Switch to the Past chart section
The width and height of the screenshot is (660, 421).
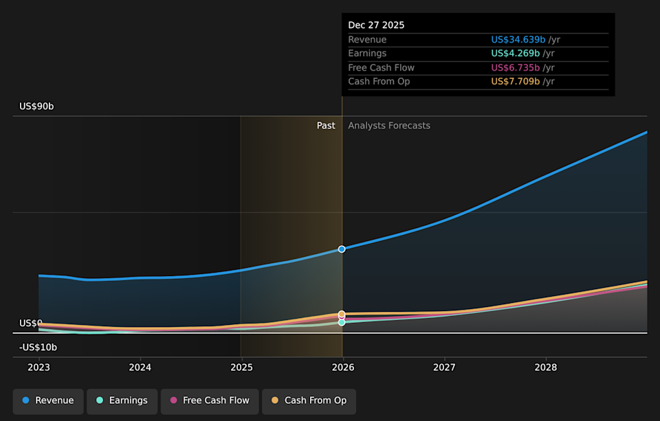pos(326,125)
